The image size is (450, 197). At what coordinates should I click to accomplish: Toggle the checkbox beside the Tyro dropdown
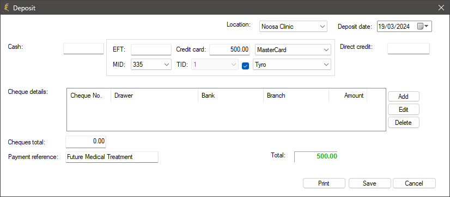[245, 66]
